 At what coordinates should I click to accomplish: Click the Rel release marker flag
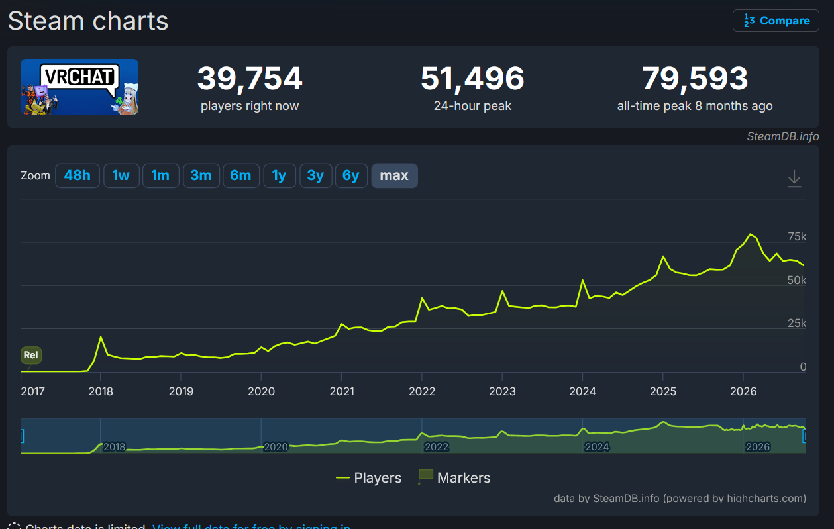(x=31, y=355)
